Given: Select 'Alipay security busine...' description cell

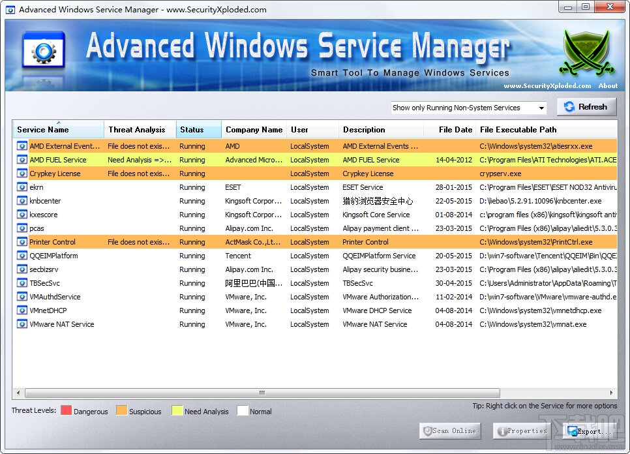Looking at the screenshot, I should pyautogui.click(x=380, y=269).
